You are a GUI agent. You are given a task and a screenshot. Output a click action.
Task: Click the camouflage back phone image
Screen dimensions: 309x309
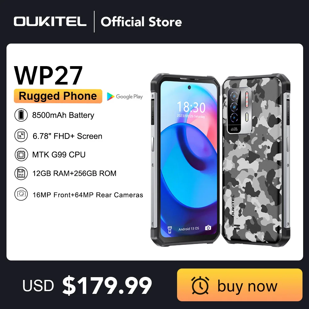pyautogui.click(x=256, y=160)
